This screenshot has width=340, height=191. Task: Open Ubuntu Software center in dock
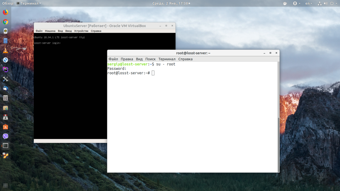pos(5,127)
